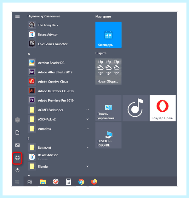This screenshot has width=189, height=198.
Task: Open the hamburger menu at top of Start
Action: 17,16
